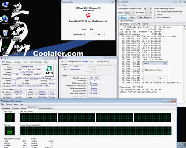186x148 pixels.
Task: Click the red ZD logo in Processor Test
Action: pos(88,15)
